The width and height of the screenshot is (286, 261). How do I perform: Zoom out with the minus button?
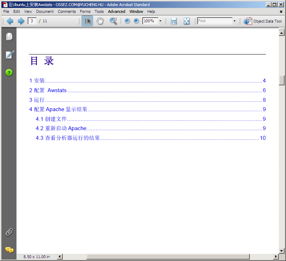tap(127, 21)
